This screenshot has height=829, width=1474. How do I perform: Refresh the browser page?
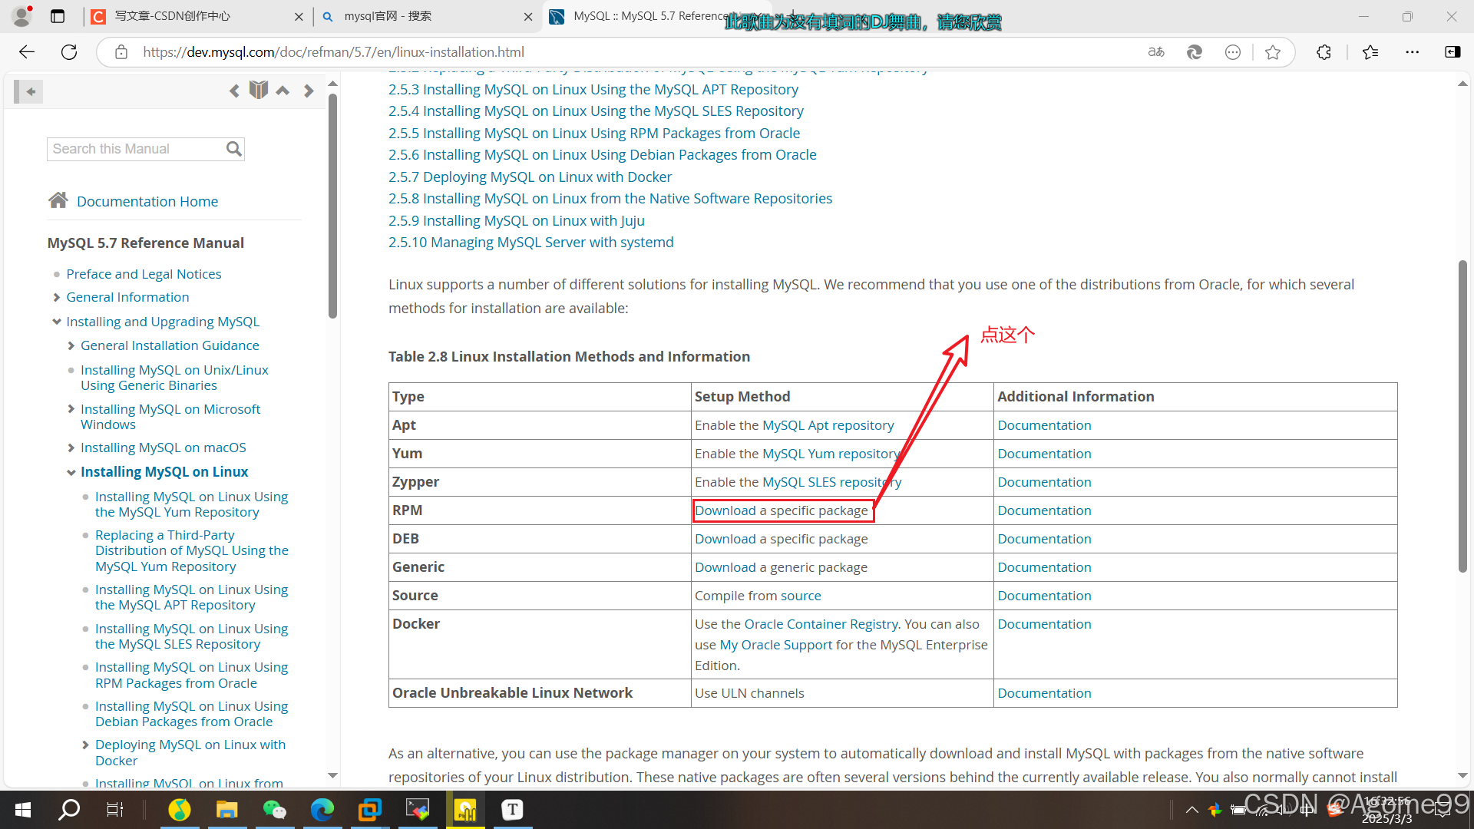point(69,52)
